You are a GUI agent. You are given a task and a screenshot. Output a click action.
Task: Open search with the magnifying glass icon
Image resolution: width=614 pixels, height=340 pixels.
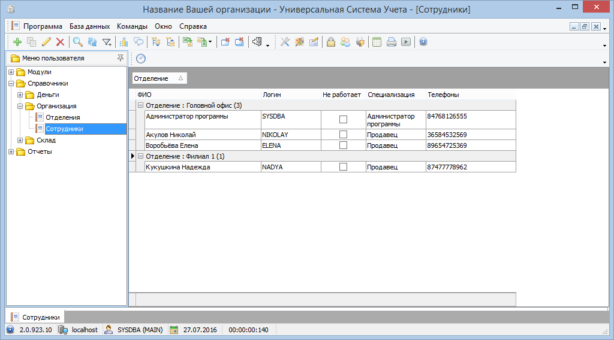[x=77, y=42]
